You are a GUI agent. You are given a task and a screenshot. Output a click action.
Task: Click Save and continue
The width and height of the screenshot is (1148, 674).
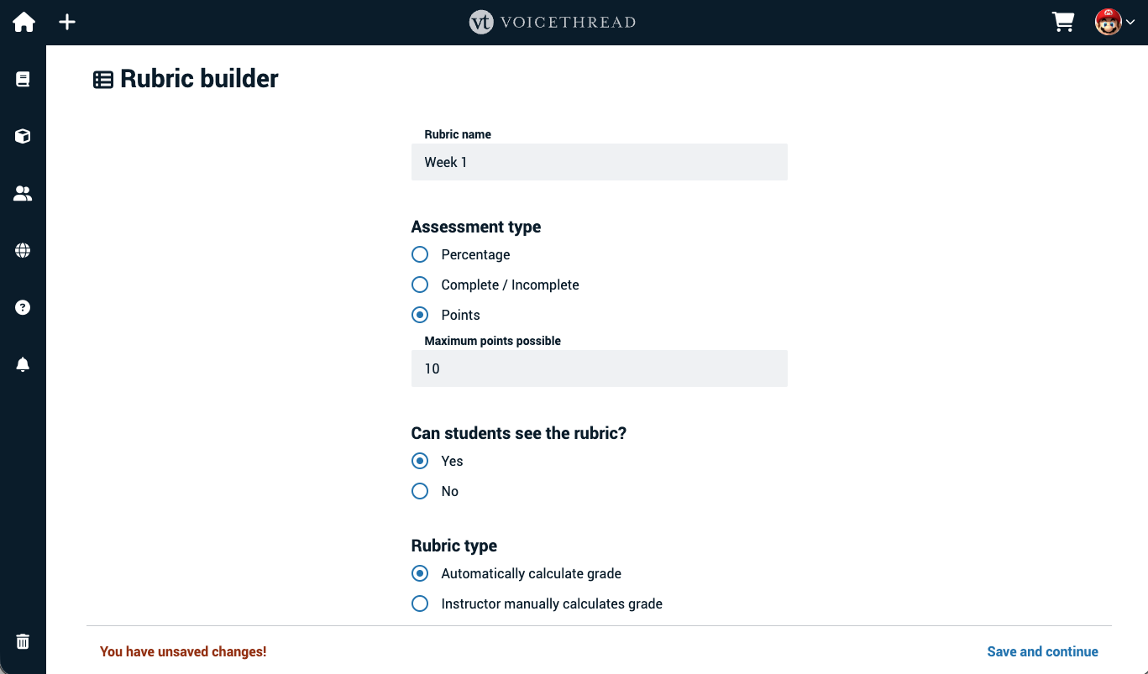click(1042, 651)
